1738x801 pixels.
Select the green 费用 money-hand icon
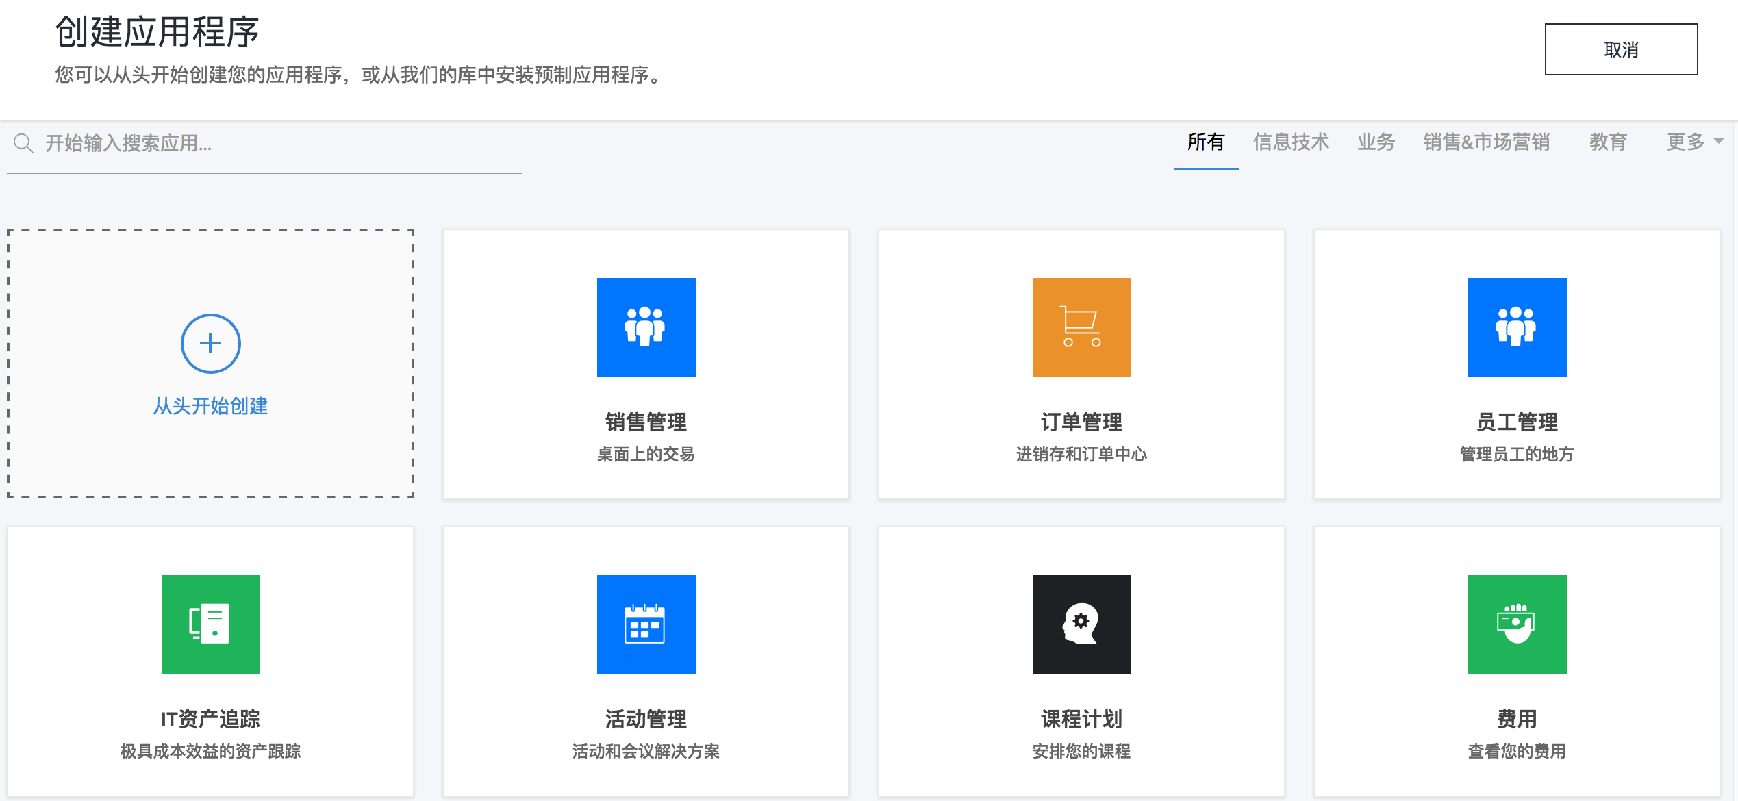(1517, 624)
